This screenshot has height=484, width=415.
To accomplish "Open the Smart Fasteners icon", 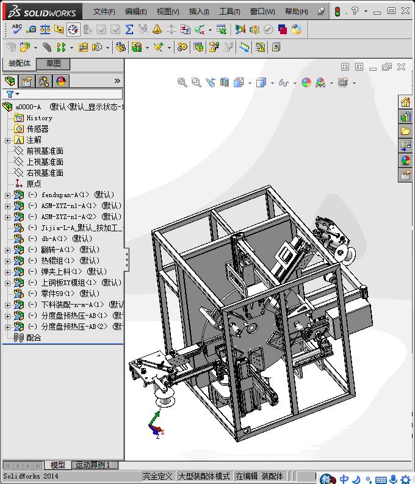I will [83, 47].
